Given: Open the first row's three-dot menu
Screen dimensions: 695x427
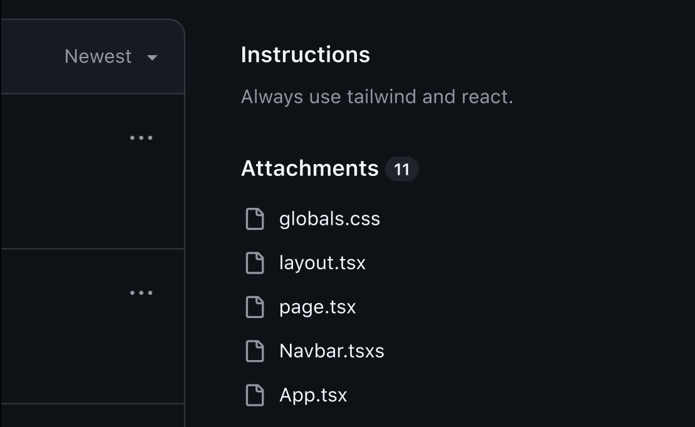Looking at the screenshot, I should click(x=141, y=138).
